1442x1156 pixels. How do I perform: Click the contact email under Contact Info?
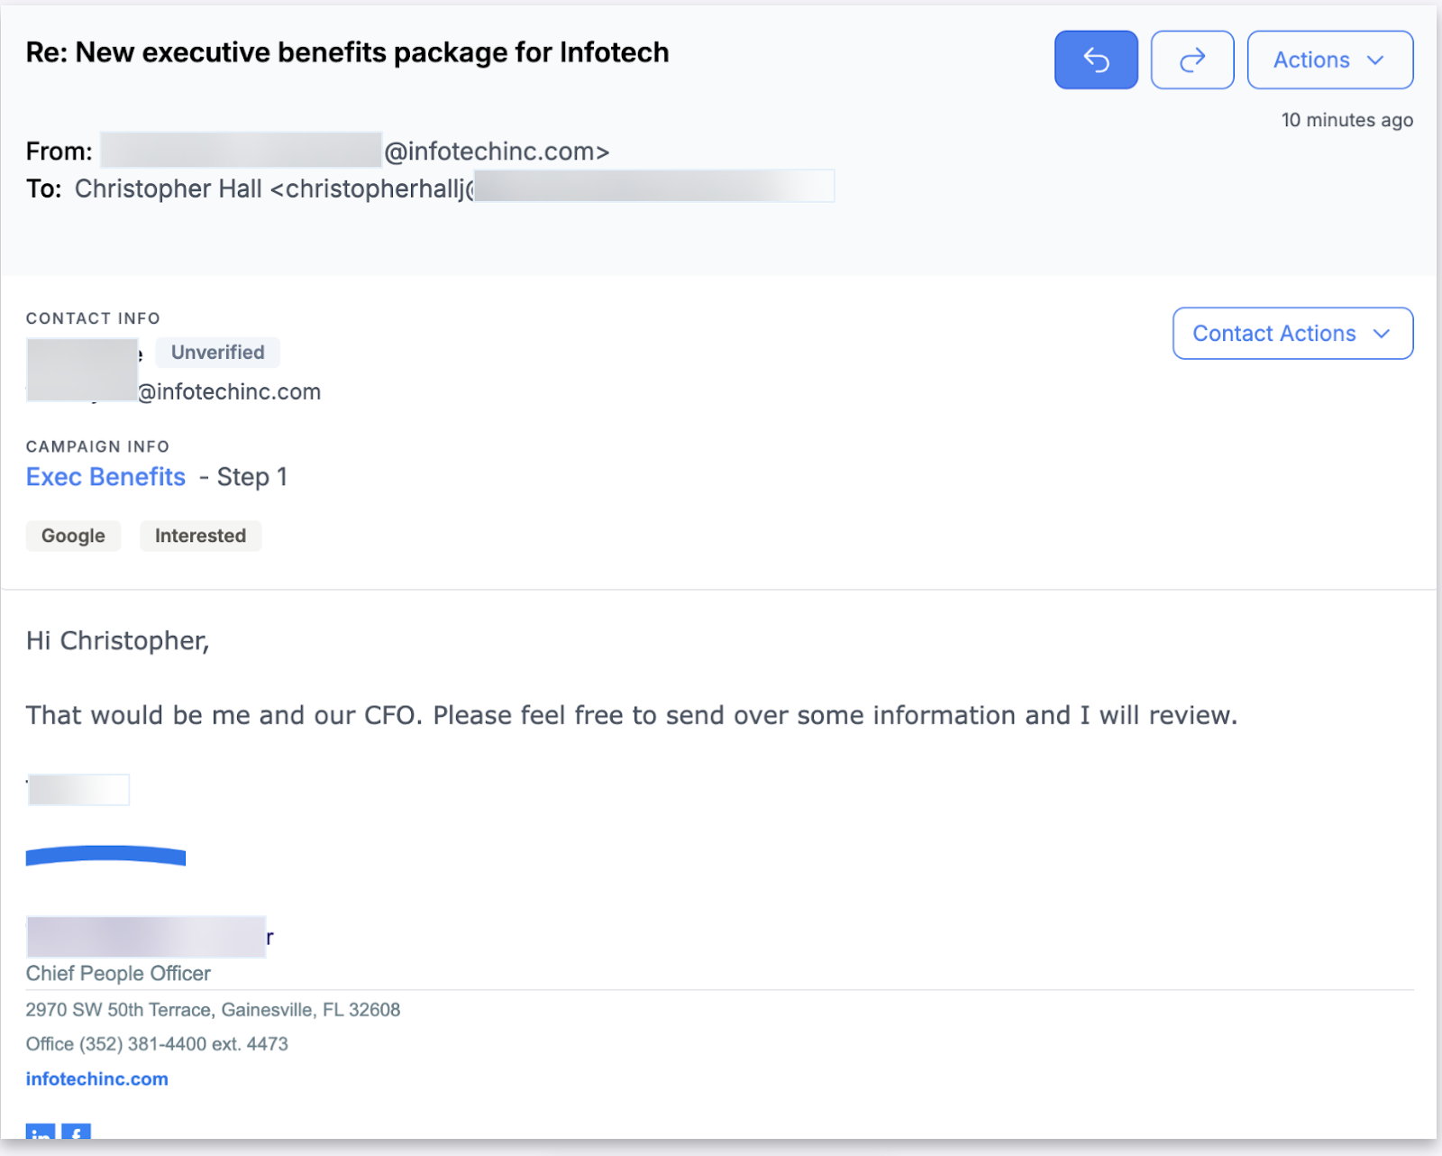(229, 392)
